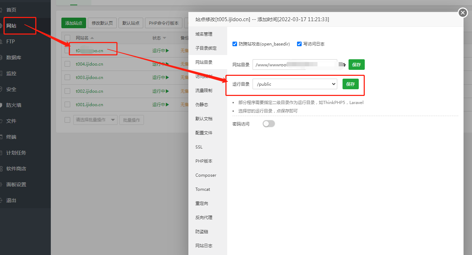
Task: Tick the checkbox beside 请选择批量操作 dropdown
Action: point(67,120)
